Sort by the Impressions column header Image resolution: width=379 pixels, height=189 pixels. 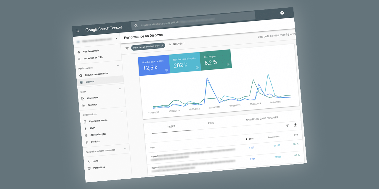(274, 137)
